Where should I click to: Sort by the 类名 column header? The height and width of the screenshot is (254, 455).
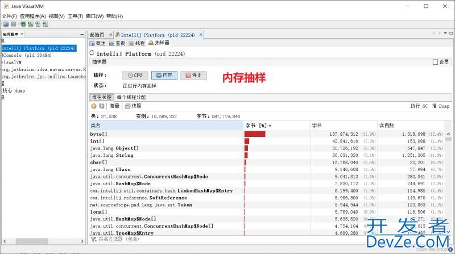pos(166,126)
